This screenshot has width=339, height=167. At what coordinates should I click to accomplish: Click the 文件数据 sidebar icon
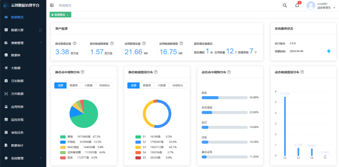(x=6, y=94)
